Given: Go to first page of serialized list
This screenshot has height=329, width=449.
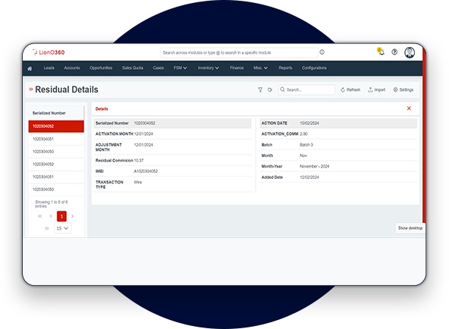Looking at the screenshot, I should [40, 216].
